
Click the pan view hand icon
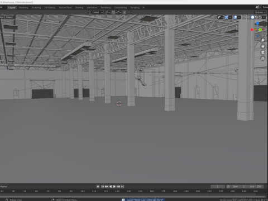[263, 46]
